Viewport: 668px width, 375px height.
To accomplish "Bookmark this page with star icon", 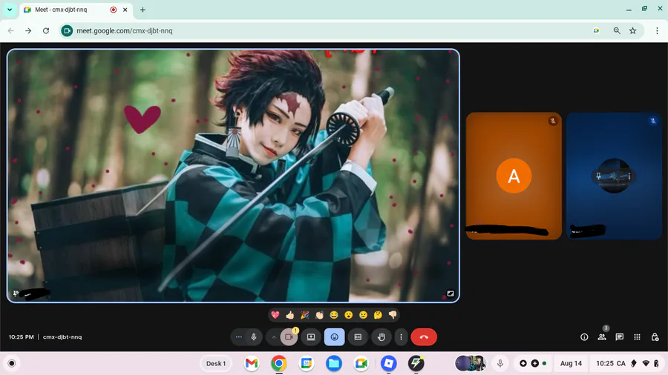I will pos(632,30).
